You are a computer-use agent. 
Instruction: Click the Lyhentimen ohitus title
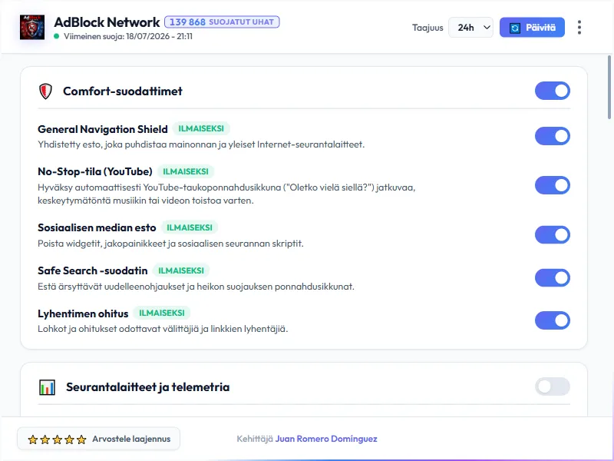point(83,313)
